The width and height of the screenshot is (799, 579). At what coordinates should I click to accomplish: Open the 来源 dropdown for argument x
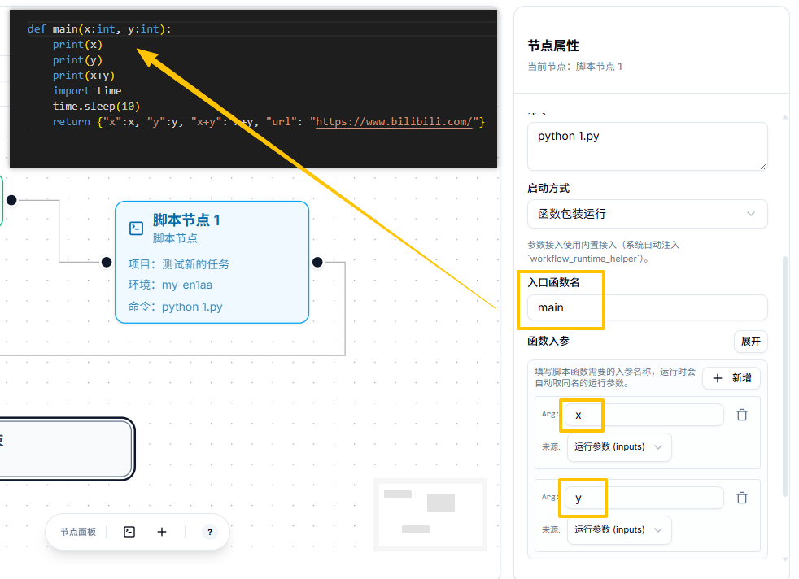(619, 447)
